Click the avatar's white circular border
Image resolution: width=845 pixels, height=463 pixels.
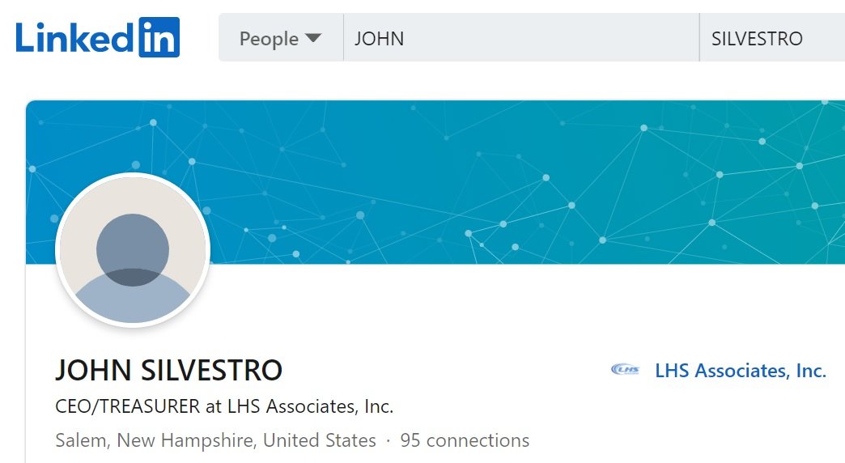[x=133, y=175]
